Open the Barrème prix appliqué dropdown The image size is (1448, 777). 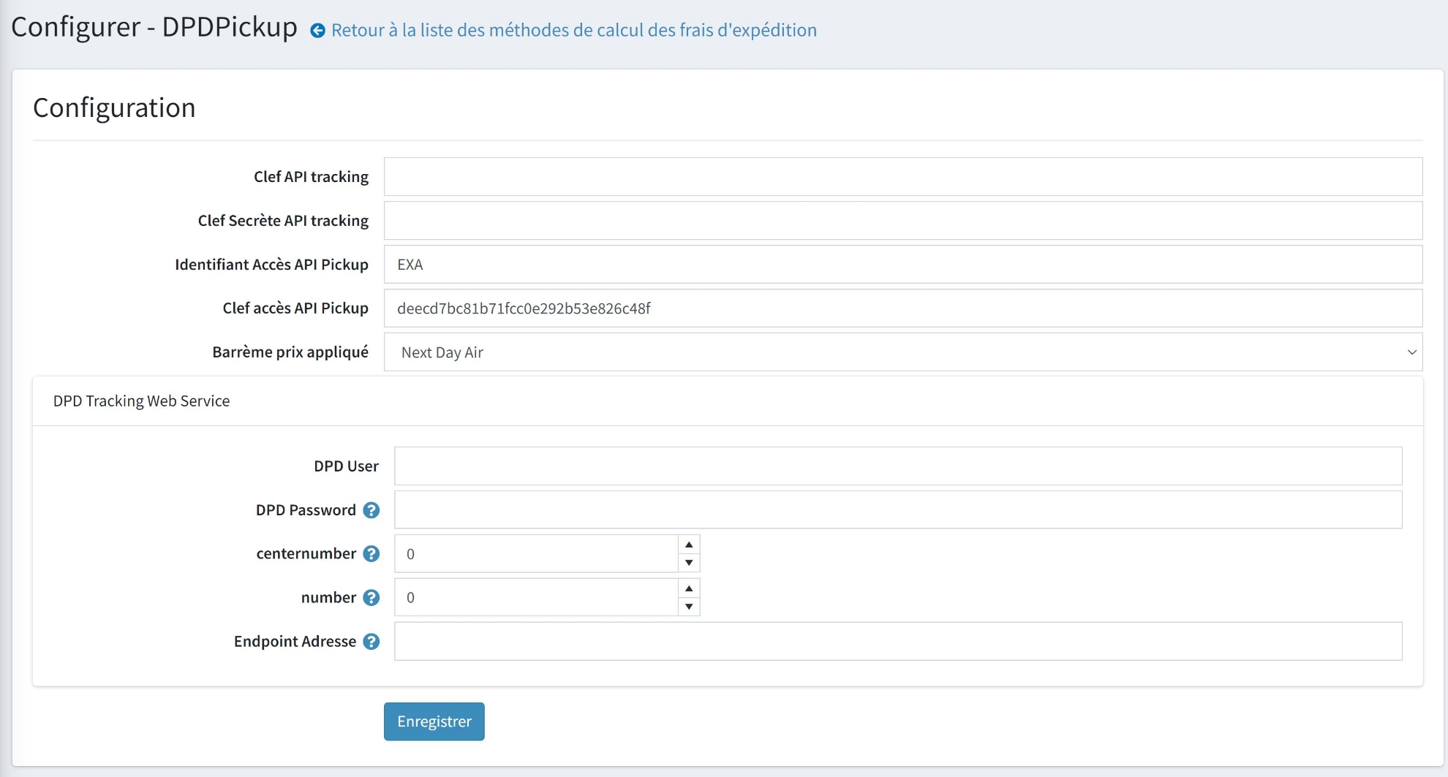[x=903, y=352]
